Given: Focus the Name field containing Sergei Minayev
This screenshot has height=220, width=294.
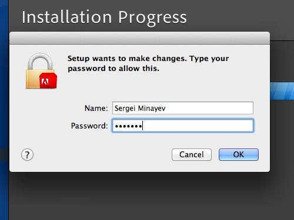Looking at the screenshot, I should coord(183,108).
